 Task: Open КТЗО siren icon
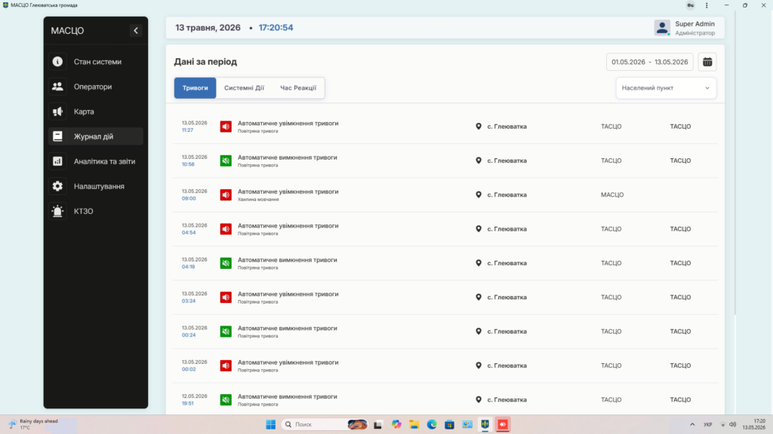pos(57,211)
